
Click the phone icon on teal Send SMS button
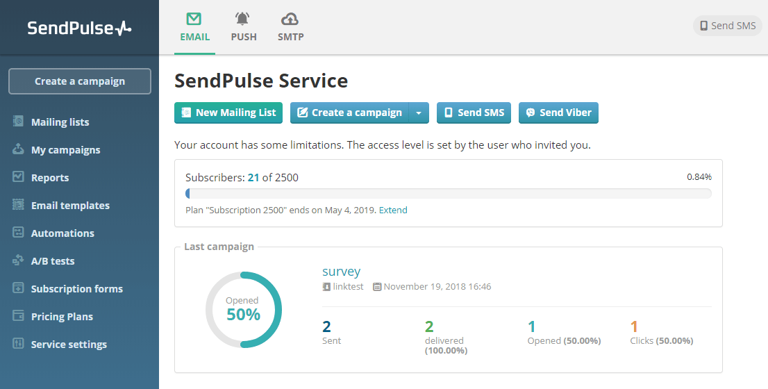coord(448,113)
